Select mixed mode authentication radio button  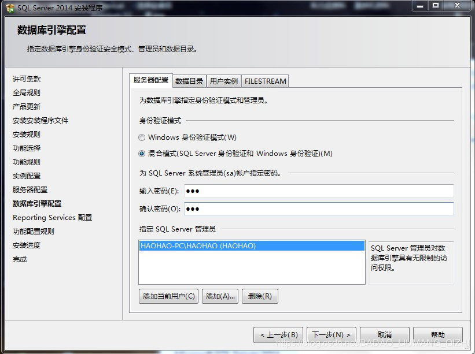(142, 154)
